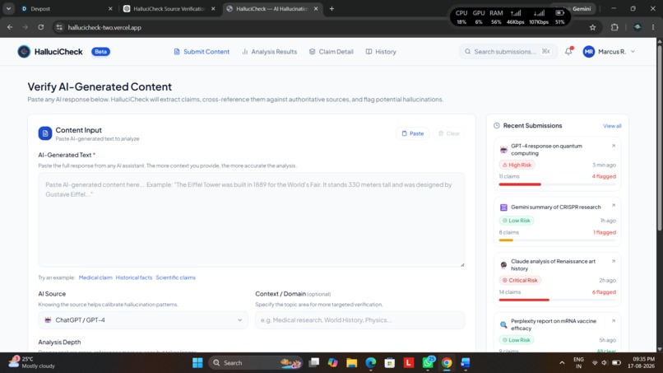
Task: Show hidden system tray icons
Action: [x=562, y=363]
